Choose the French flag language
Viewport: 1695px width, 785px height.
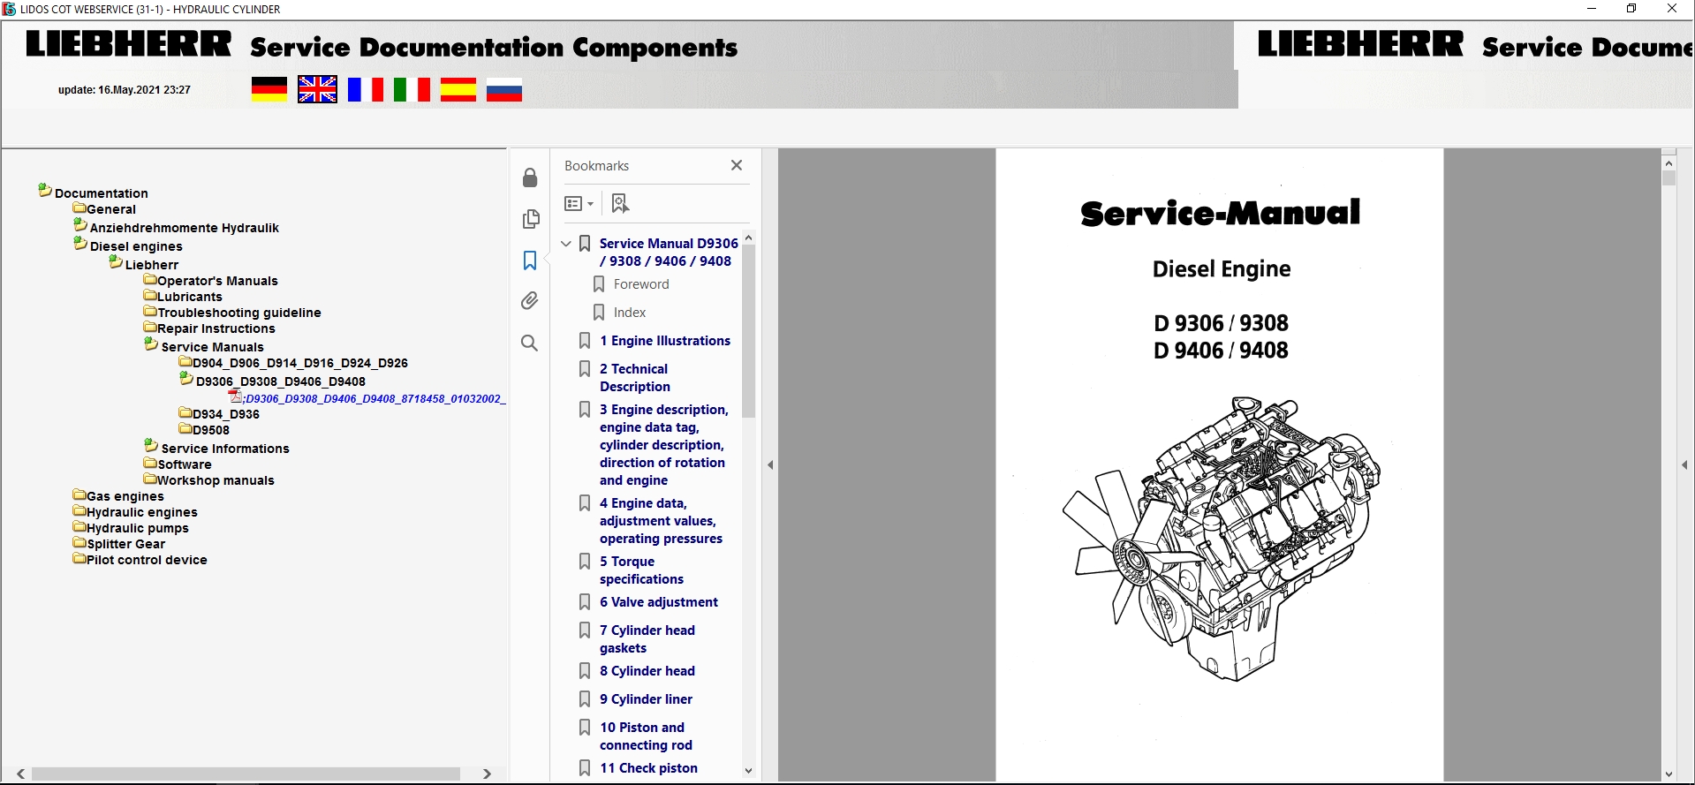(366, 89)
